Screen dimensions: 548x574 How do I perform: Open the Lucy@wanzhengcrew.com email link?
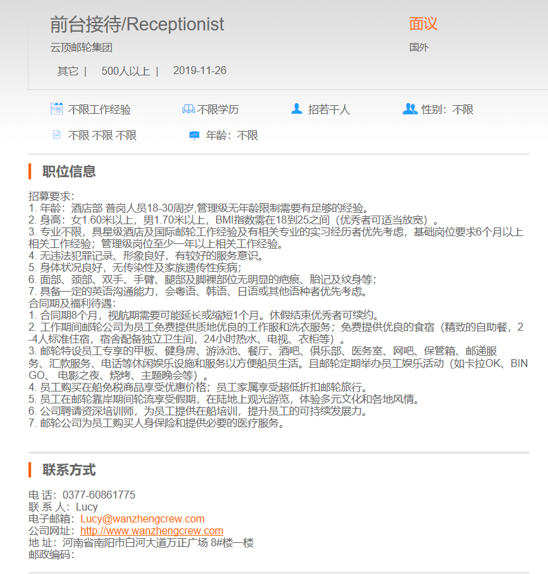pyautogui.click(x=142, y=519)
